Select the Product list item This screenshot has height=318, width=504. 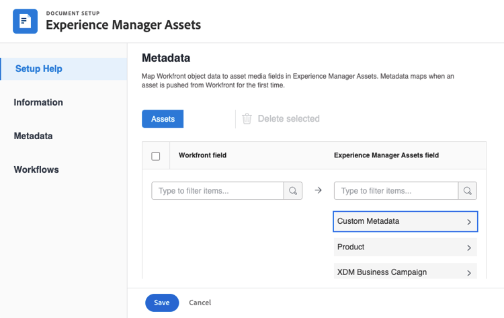[x=396, y=247]
